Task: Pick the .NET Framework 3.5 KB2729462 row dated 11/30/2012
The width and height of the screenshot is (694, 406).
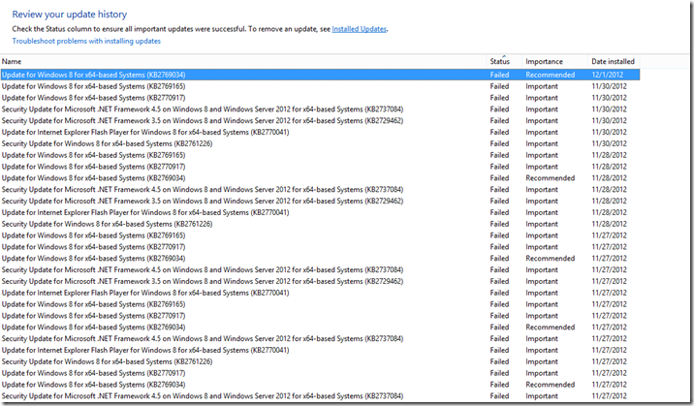Action: [320, 121]
